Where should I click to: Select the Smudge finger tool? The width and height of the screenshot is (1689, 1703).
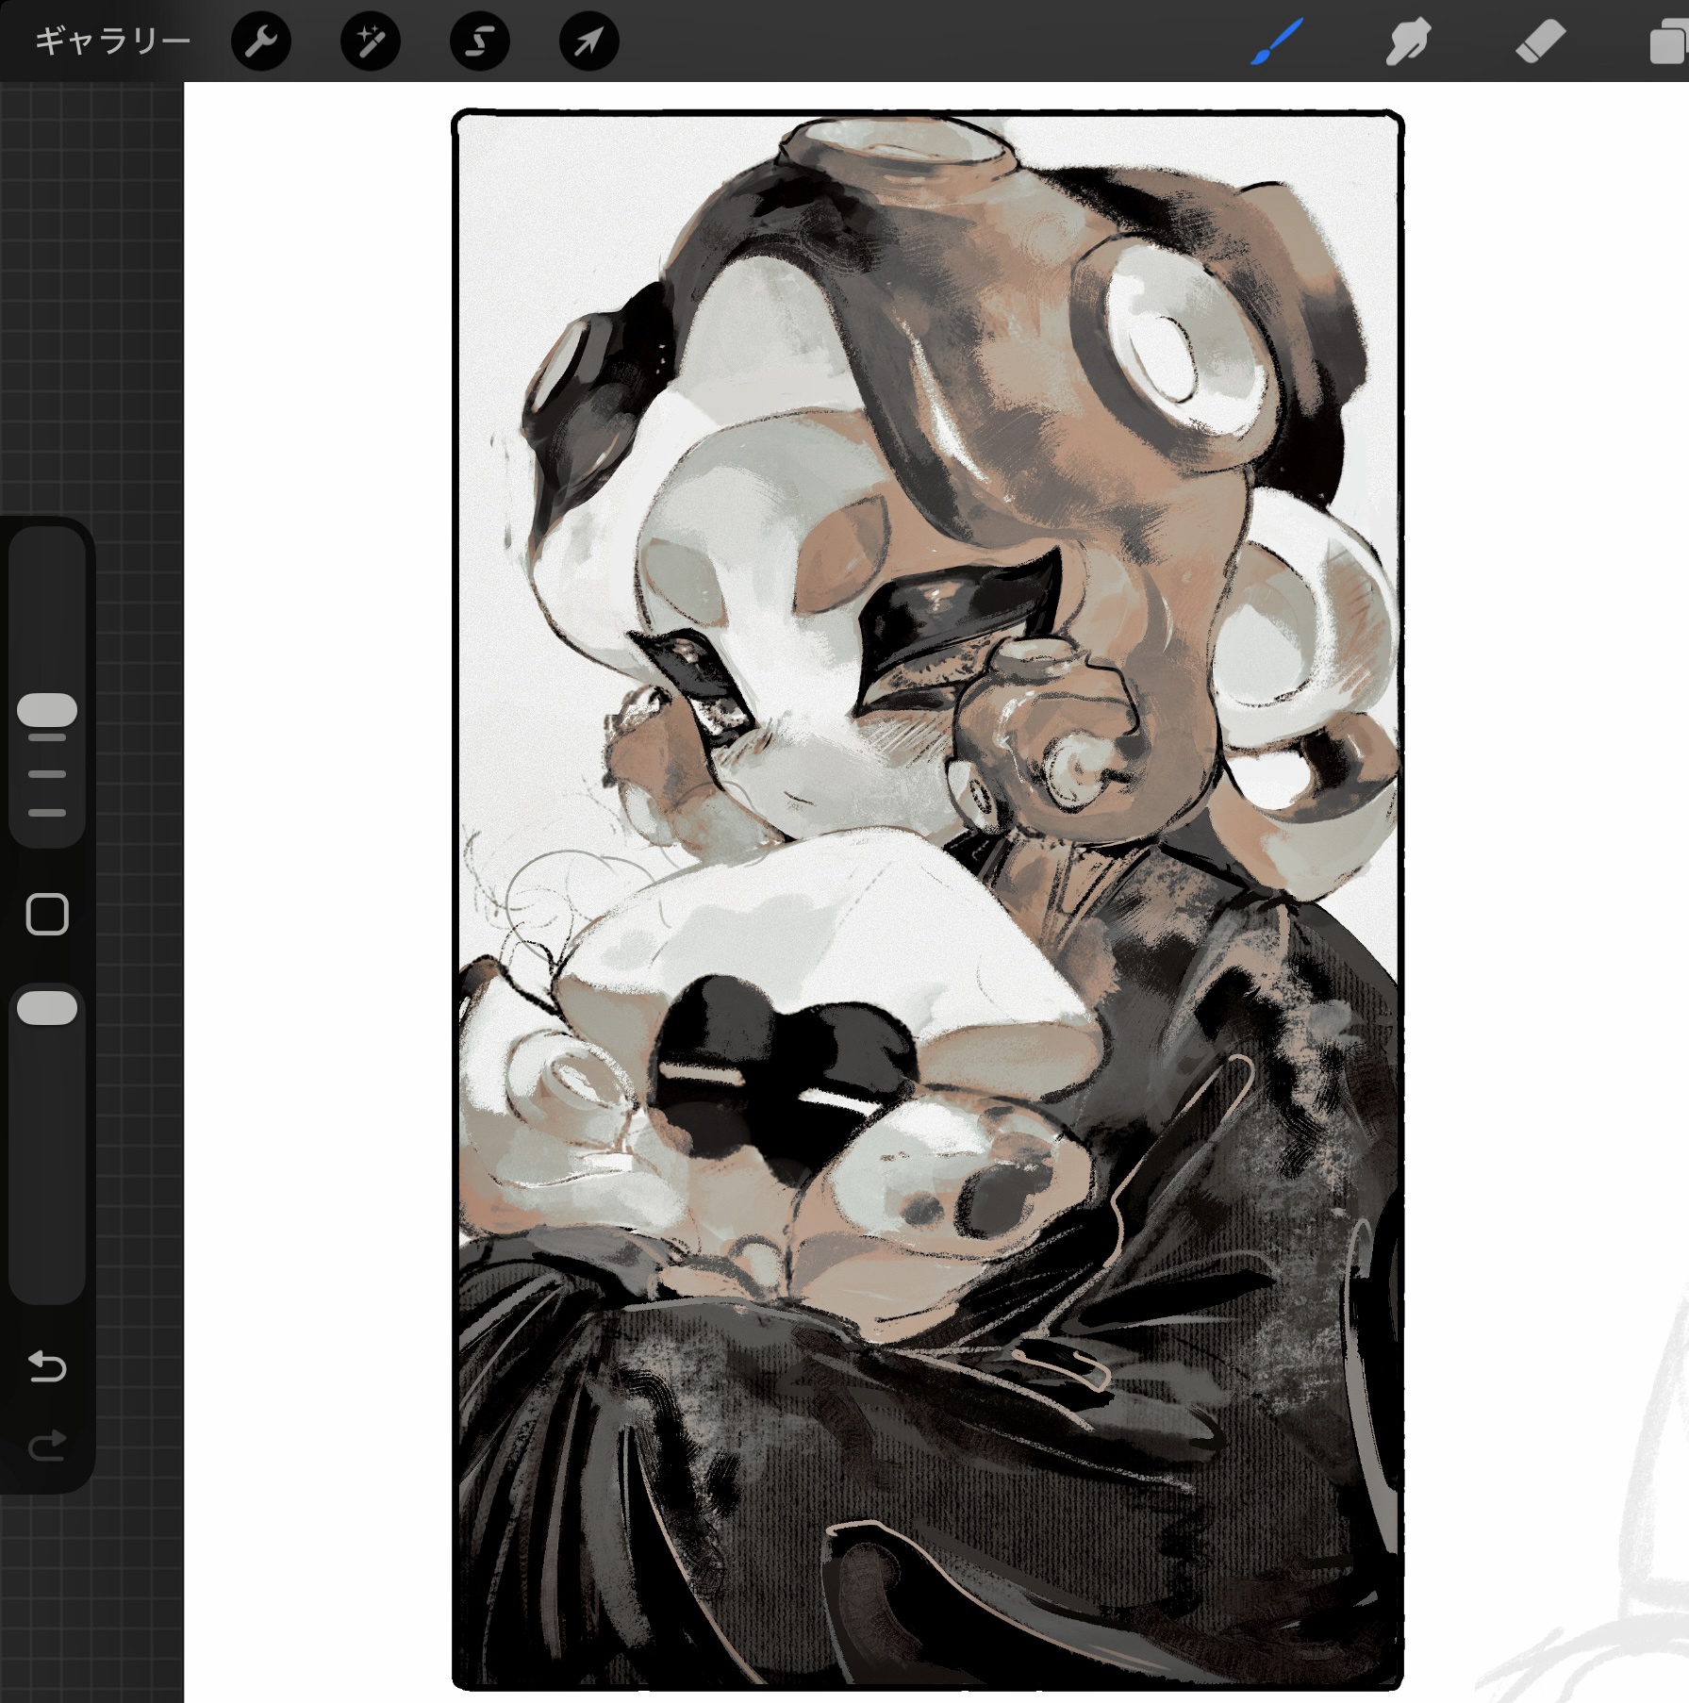[x=1408, y=41]
